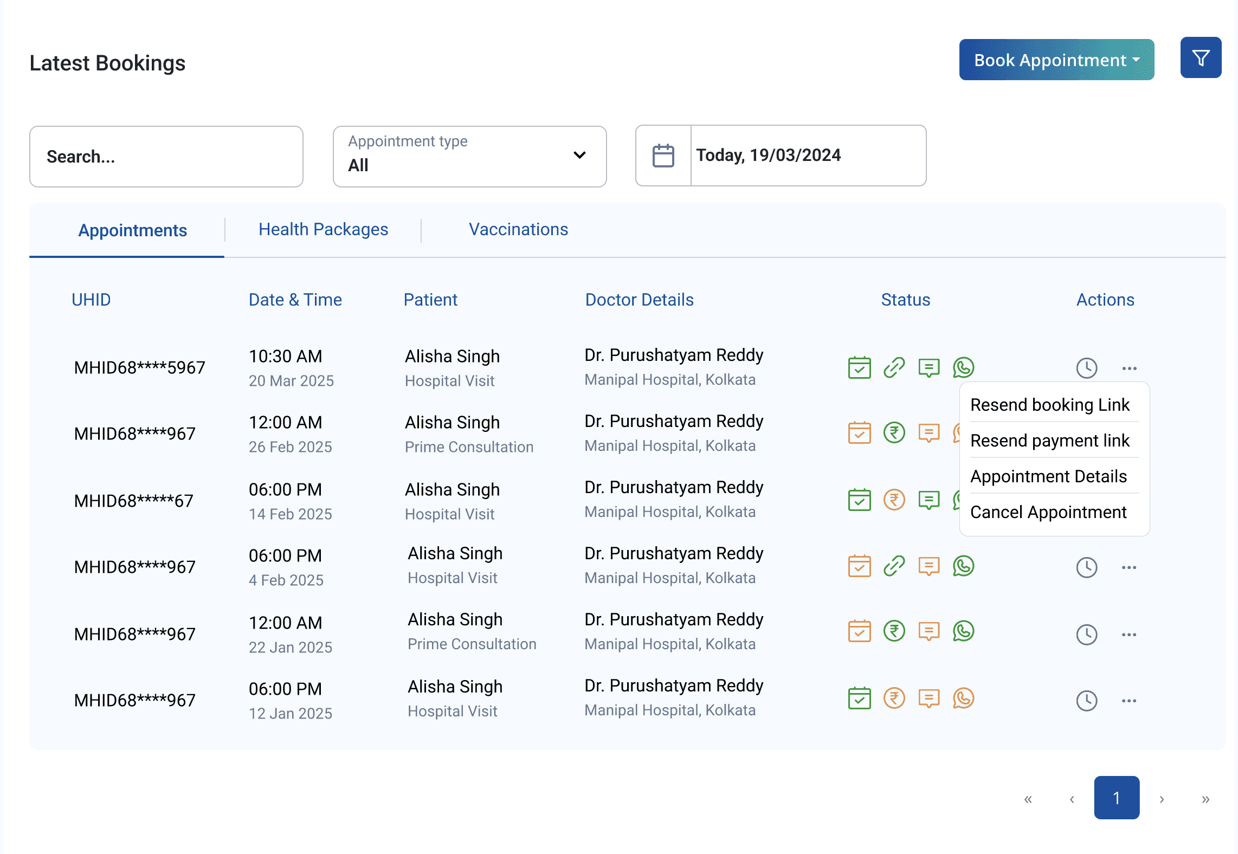This screenshot has height=854, width=1238.
Task: Click message icon for 22 Jan 2025 booking
Action: pyautogui.click(x=928, y=631)
